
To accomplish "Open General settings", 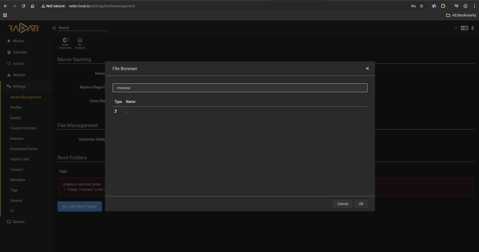I will [x=16, y=201].
